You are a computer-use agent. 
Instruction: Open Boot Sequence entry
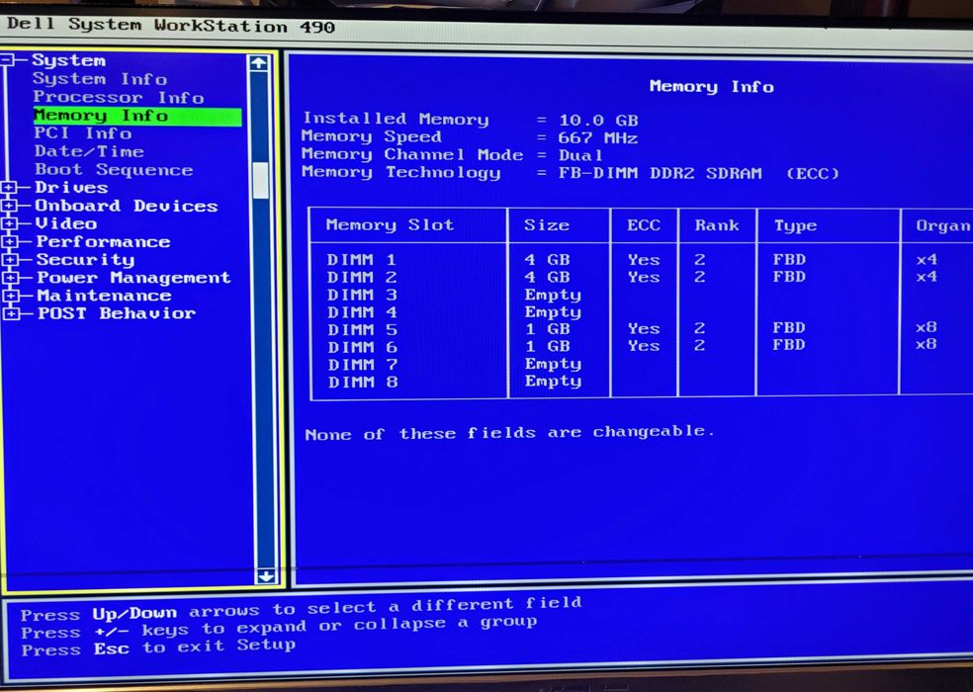pos(114,169)
